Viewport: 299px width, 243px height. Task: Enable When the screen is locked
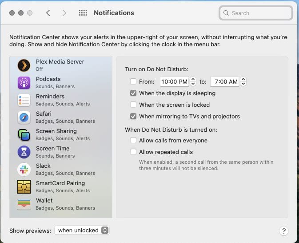(133, 105)
